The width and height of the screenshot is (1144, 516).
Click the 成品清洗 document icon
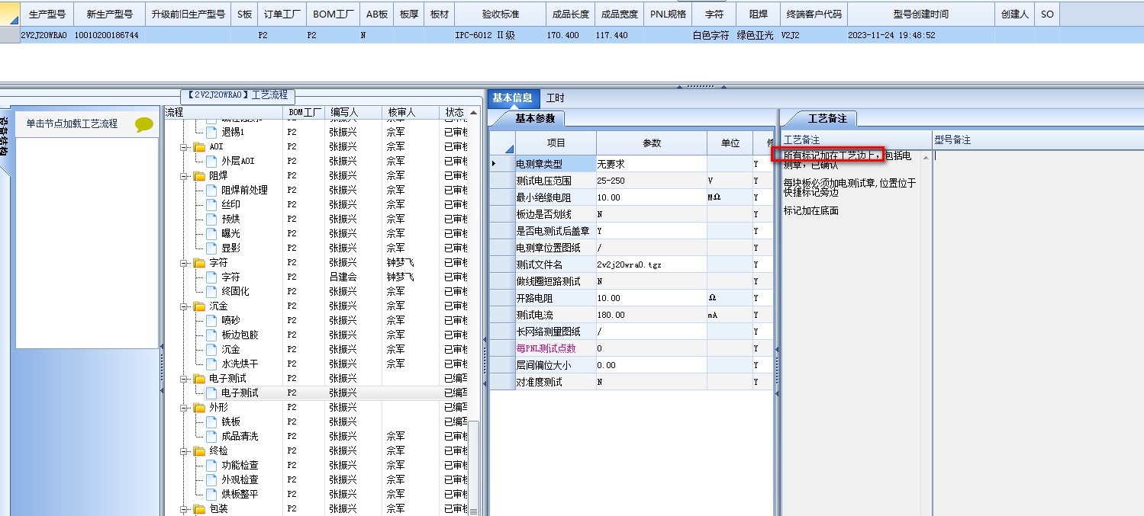click(212, 437)
